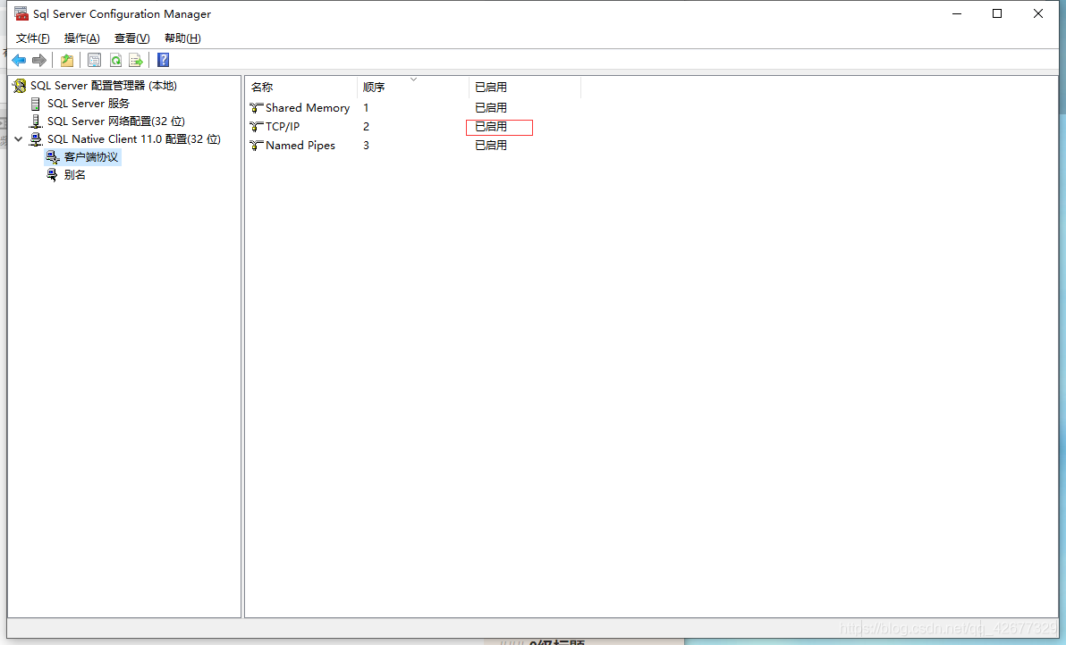
Task: Select SQL Native Client 11.0 配置(32 位)
Action: tap(134, 139)
